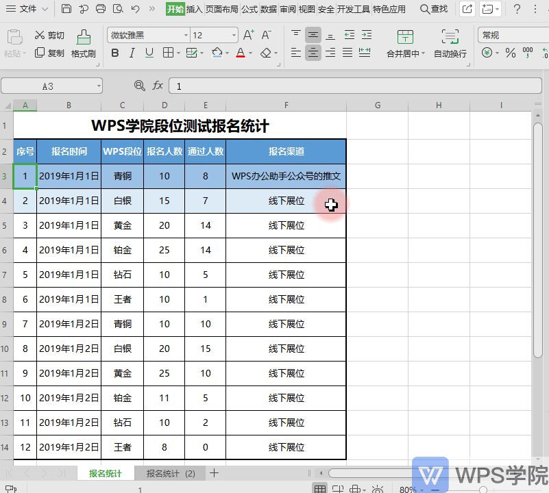Open the number format dropdown 常规
Screen dimensions: 549x493
coord(513,35)
